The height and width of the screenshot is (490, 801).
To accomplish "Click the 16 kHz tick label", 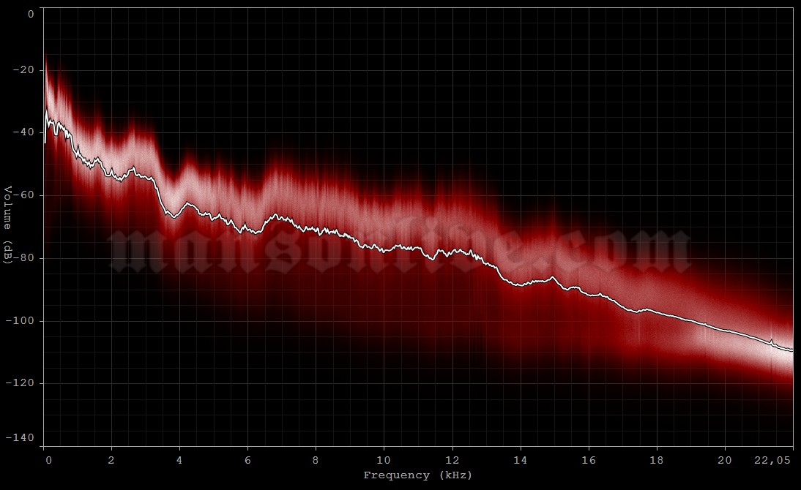I will (587, 461).
